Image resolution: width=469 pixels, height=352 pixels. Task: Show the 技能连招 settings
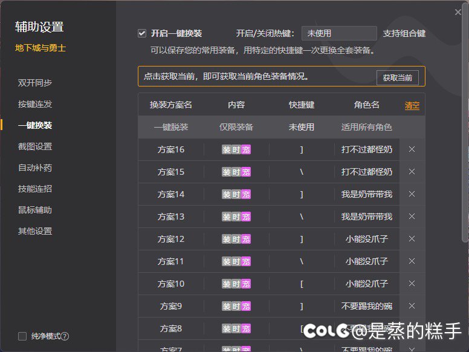pos(35,189)
